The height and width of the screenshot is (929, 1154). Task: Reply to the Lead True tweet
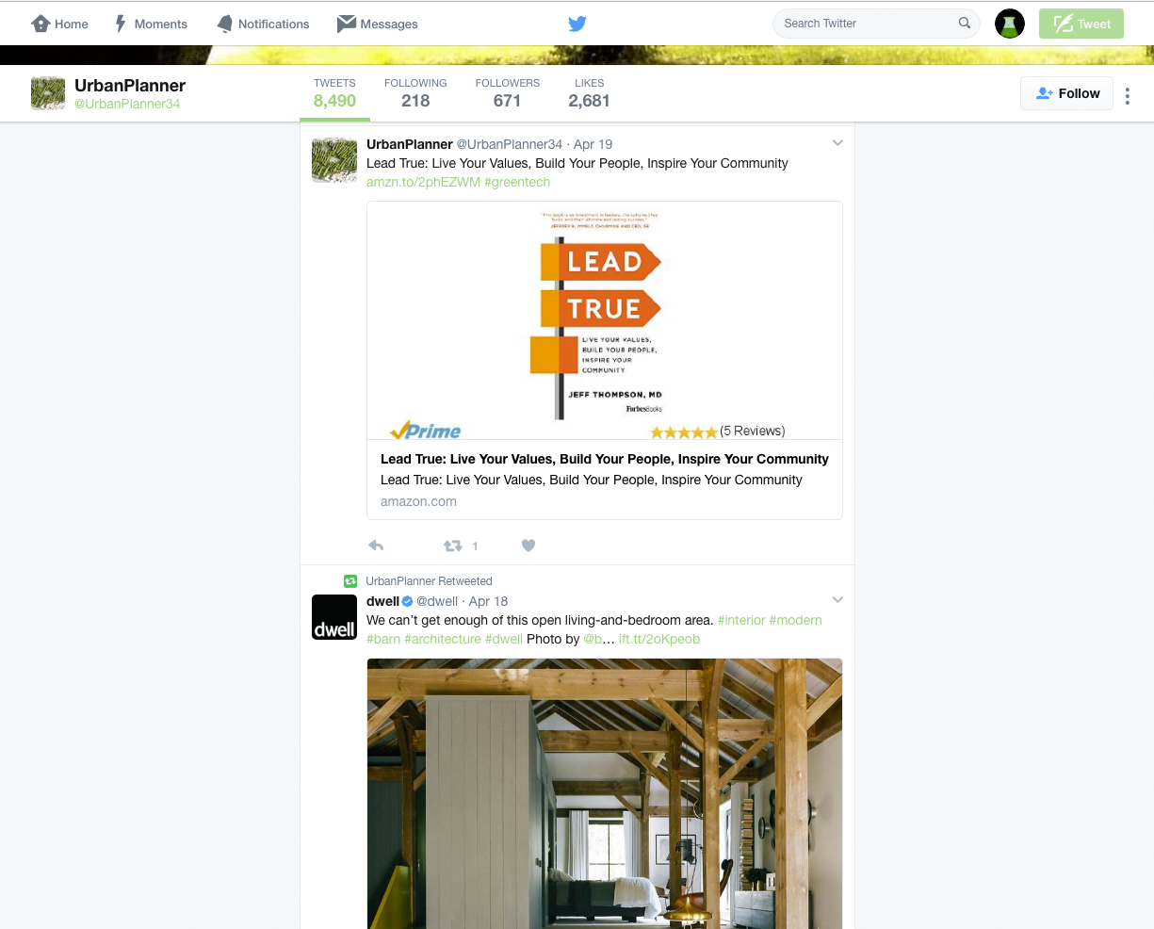click(x=376, y=546)
